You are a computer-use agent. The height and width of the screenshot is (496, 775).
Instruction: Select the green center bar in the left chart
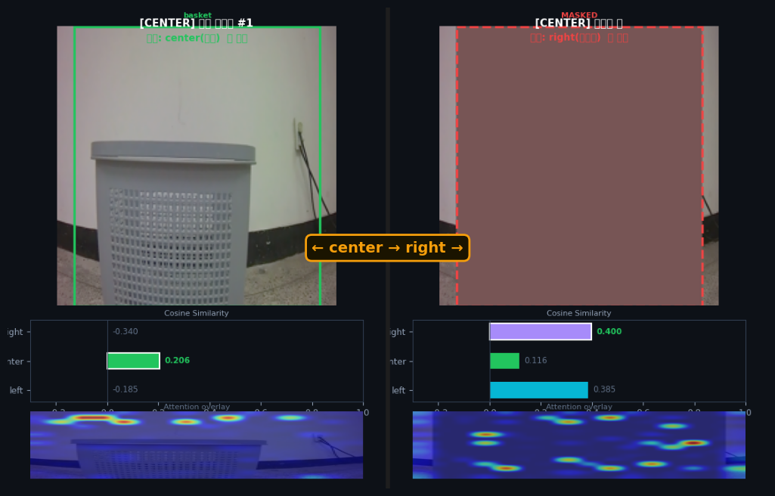[133, 361]
